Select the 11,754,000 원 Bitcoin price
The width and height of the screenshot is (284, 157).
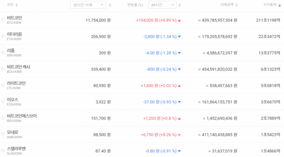pos(98,20)
